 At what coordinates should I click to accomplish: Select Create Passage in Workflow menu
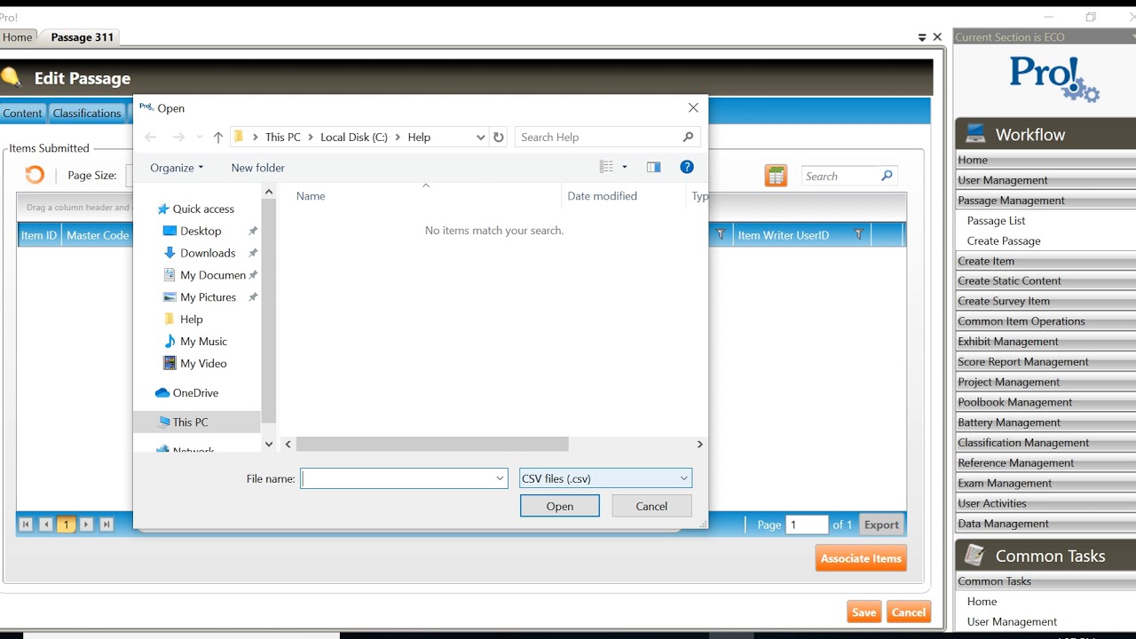[x=1004, y=241]
